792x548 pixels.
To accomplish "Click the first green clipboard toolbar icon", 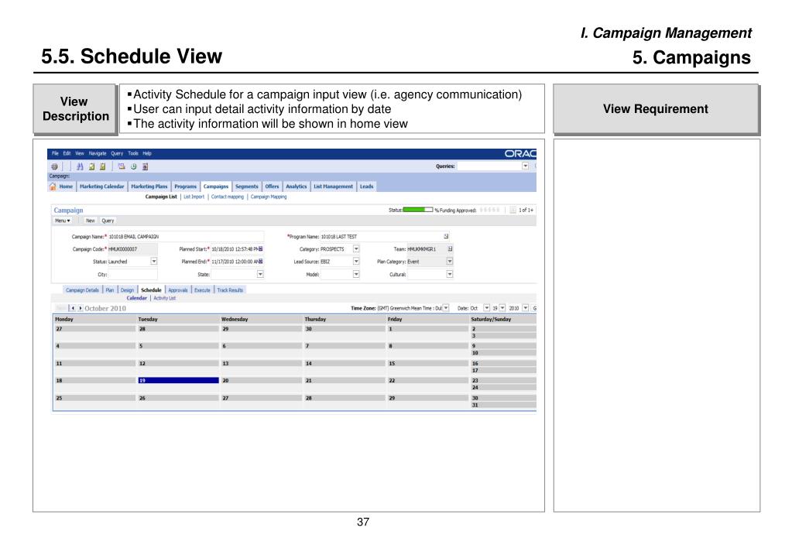I will point(91,166).
